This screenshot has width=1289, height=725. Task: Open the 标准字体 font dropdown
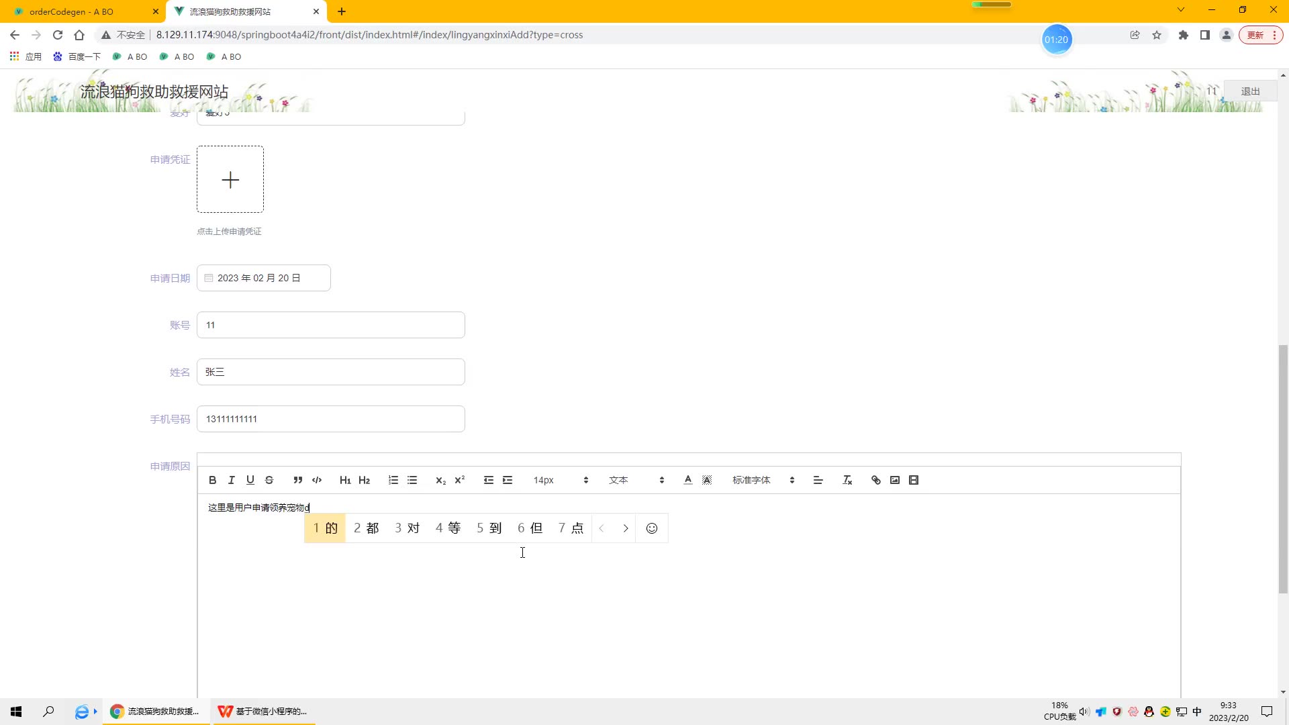tap(763, 480)
